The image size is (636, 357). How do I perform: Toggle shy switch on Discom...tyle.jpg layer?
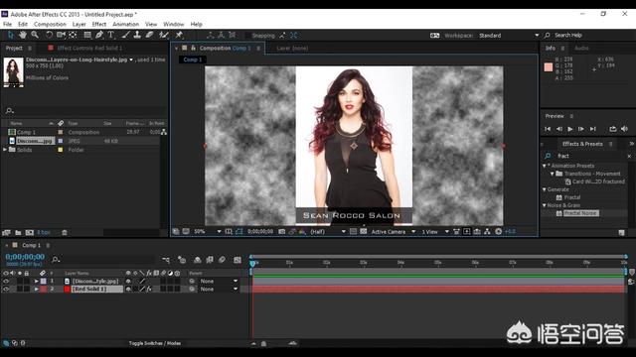click(128, 281)
